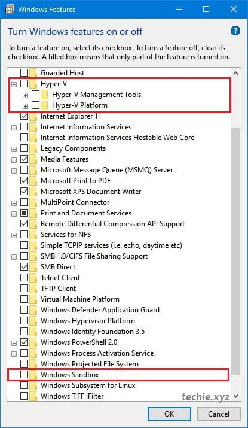Click the Media Features folder icon
The image size is (248, 428).
click(x=33, y=159)
